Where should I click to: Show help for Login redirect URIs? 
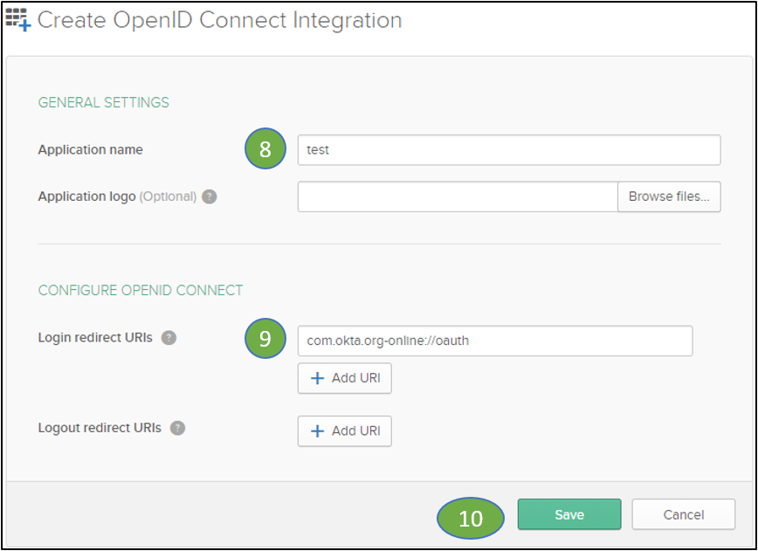169,338
